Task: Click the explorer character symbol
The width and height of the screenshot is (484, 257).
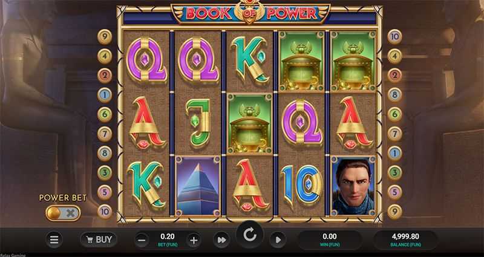Action: 353,186
